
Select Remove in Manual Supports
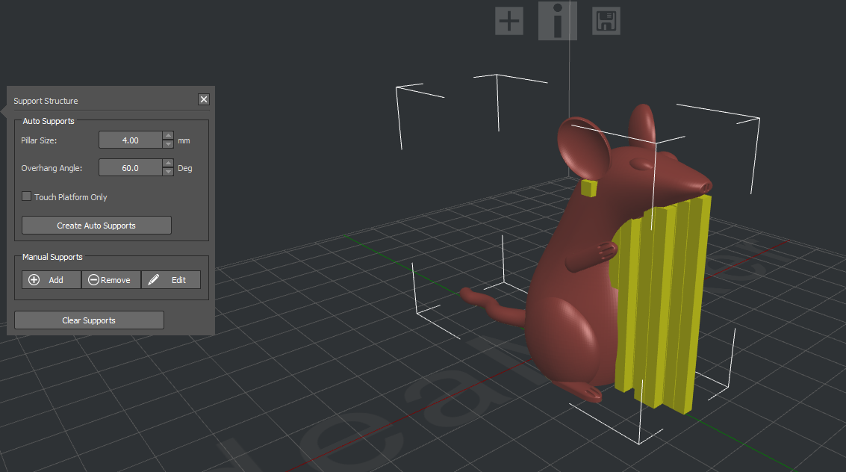[x=111, y=280]
